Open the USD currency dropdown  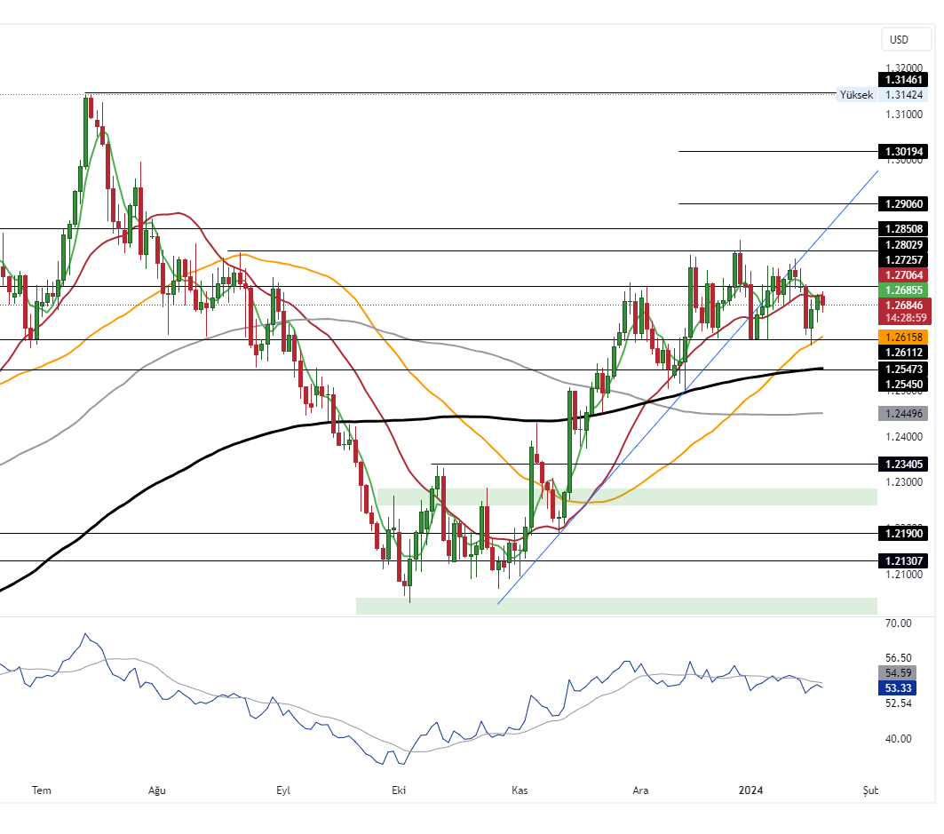click(x=900, y=39)
